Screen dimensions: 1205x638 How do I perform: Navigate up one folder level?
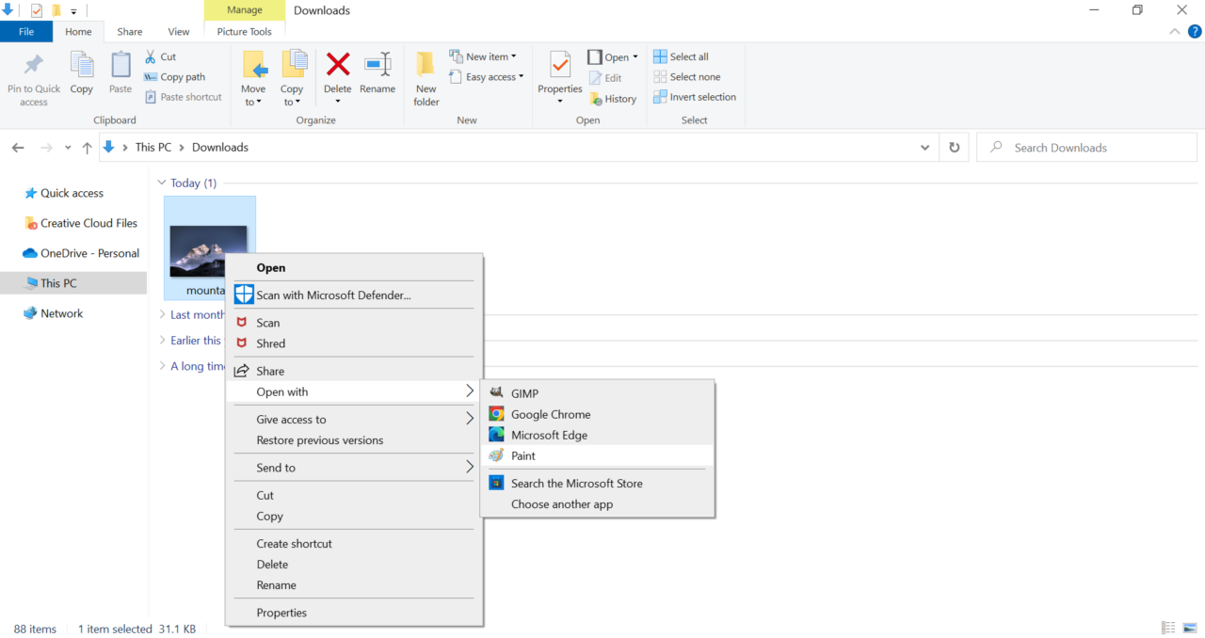88,148
